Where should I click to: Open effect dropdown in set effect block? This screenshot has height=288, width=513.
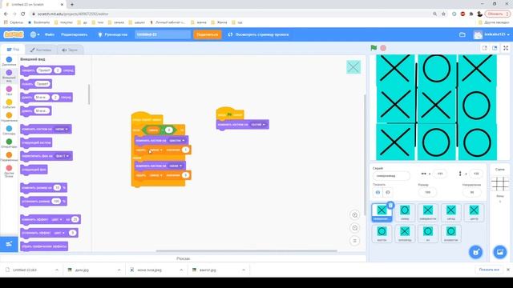pos(59,233)
